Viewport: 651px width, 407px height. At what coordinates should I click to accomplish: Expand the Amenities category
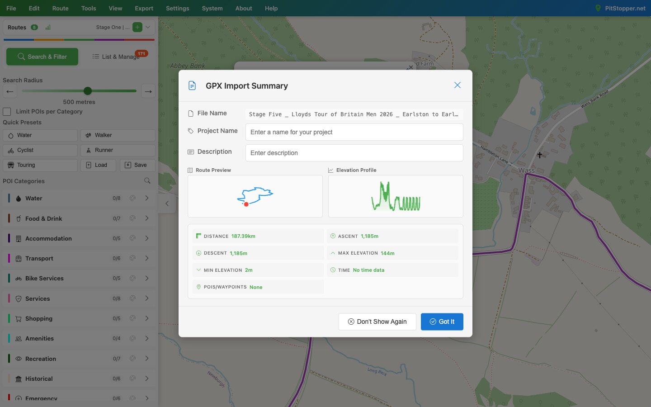(x=147, y=338)
